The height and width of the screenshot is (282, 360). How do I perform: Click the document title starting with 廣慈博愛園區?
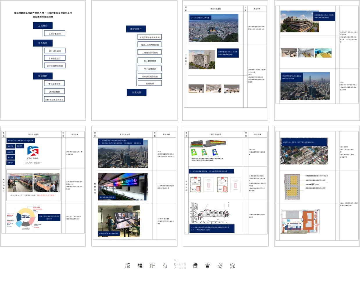click(43, 15)
